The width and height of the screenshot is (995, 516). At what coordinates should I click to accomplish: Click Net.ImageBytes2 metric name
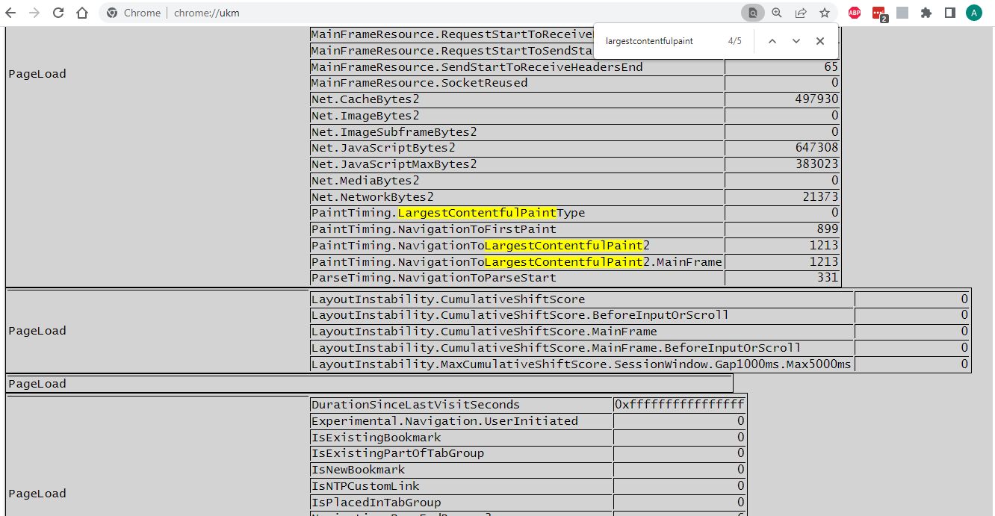[x=365, y=116]
